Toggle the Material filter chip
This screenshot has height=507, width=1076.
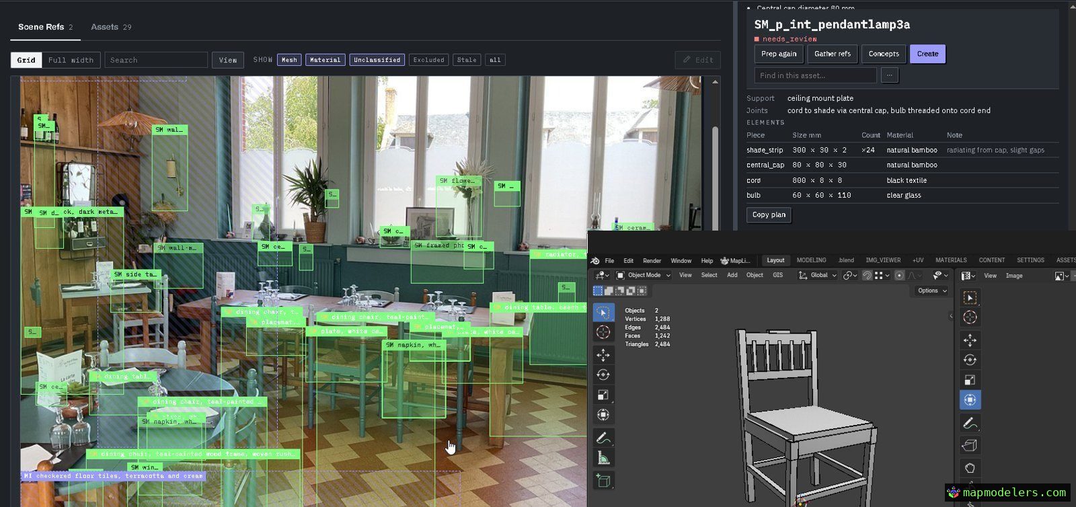point(325,60)
